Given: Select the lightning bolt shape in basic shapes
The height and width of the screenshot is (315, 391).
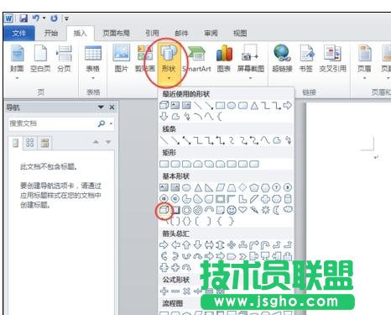Looking at the screenshot, I should tap(254, 210).
